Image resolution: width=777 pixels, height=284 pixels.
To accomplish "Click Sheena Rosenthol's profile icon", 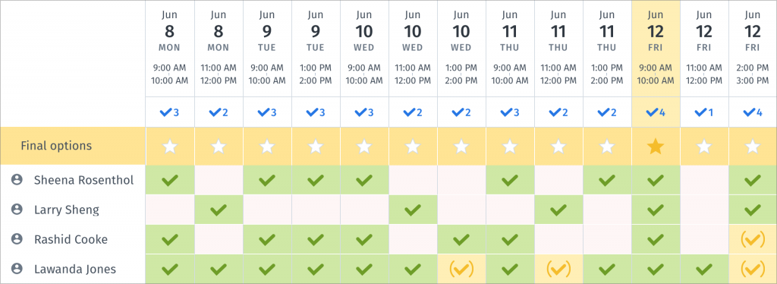I will pos(17,180).
